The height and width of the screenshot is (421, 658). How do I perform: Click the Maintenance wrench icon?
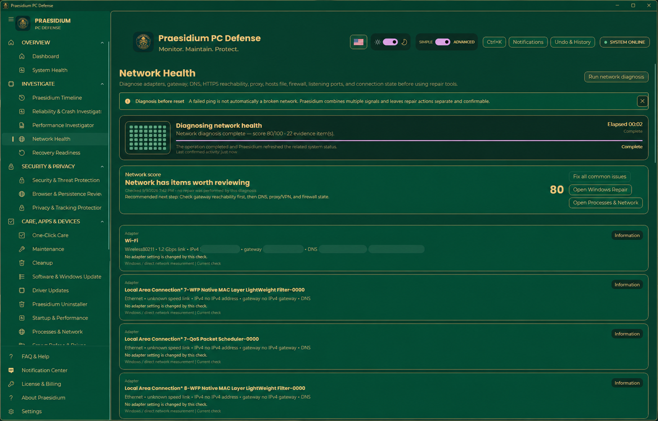click(x=22, y=249)
